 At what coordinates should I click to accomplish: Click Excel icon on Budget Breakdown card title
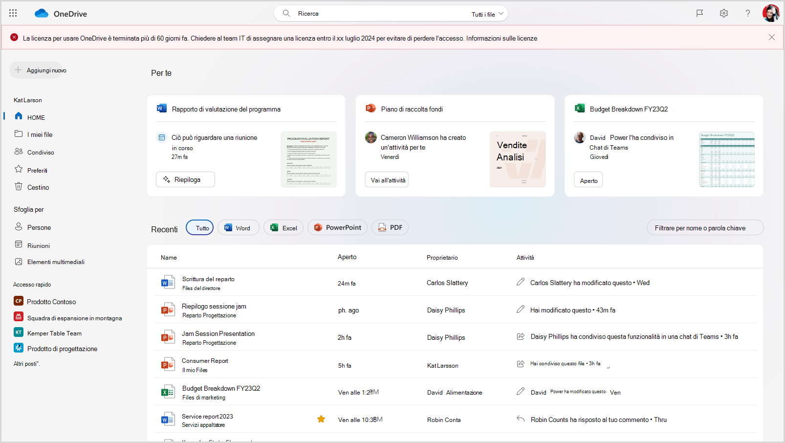(580, 109)
